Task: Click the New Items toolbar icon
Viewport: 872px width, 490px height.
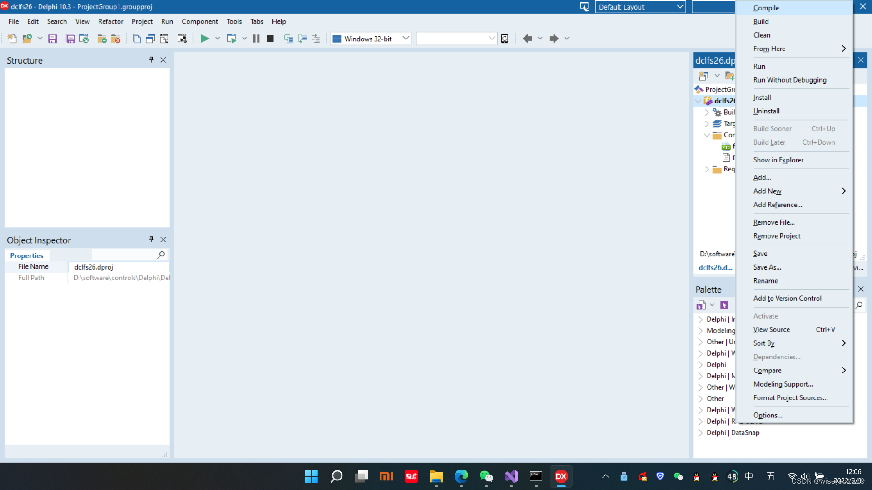Action: 12,39
